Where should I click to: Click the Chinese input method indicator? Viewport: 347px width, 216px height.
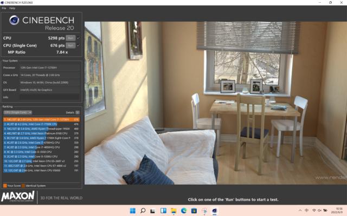coord(307,210)
